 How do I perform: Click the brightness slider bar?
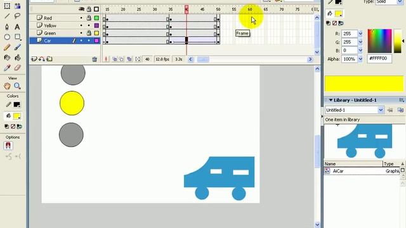coord(398,41)
